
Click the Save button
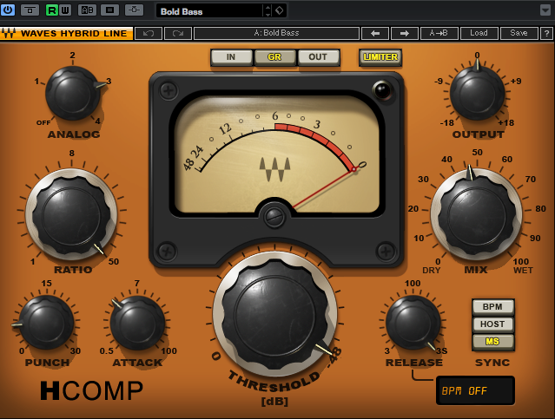(519, 34)
